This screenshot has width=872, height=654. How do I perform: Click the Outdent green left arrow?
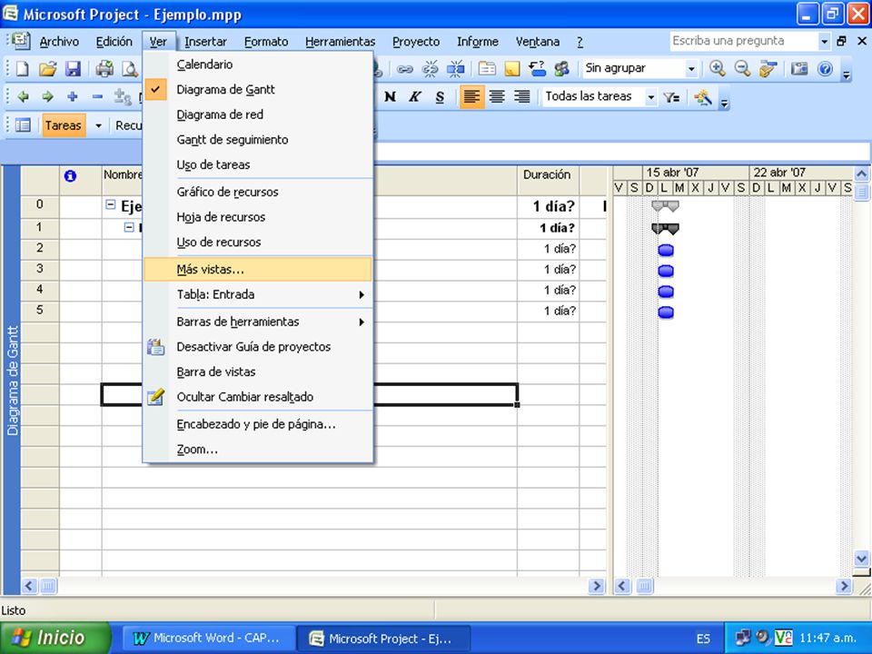click(x=23, y=97)
